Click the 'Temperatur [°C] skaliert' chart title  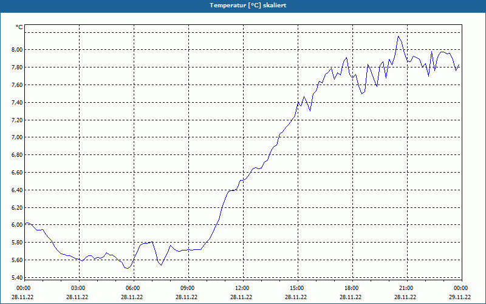click(x=248, y=5)
